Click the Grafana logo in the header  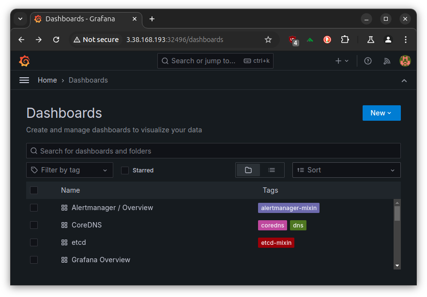point(24,61)
